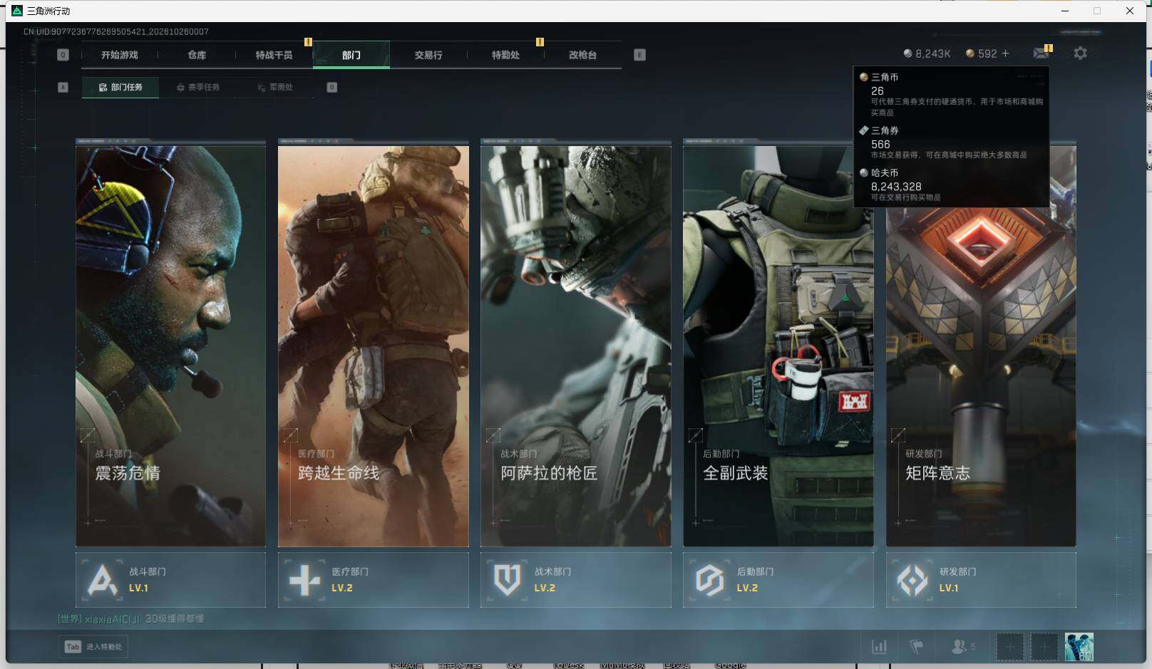Click the A key hint icon
Image resolution: width=1152 pixels, height=669 pixels.
(x=63, y=87)
